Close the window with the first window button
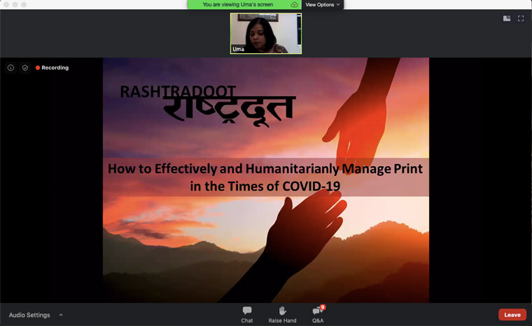 6,4
